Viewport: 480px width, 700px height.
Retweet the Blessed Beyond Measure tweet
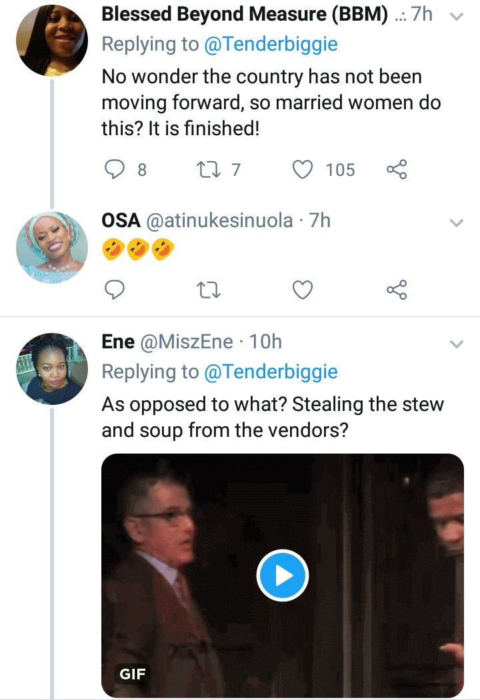[209, 169]
